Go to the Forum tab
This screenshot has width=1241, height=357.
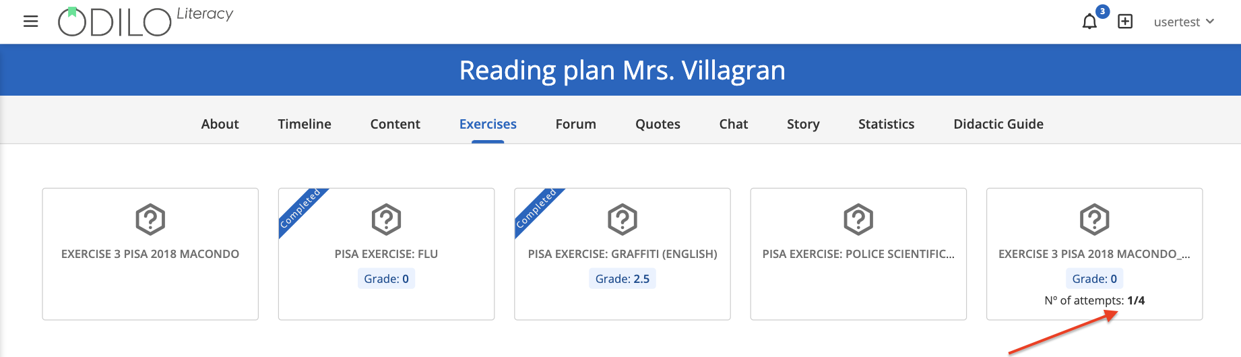575,124
